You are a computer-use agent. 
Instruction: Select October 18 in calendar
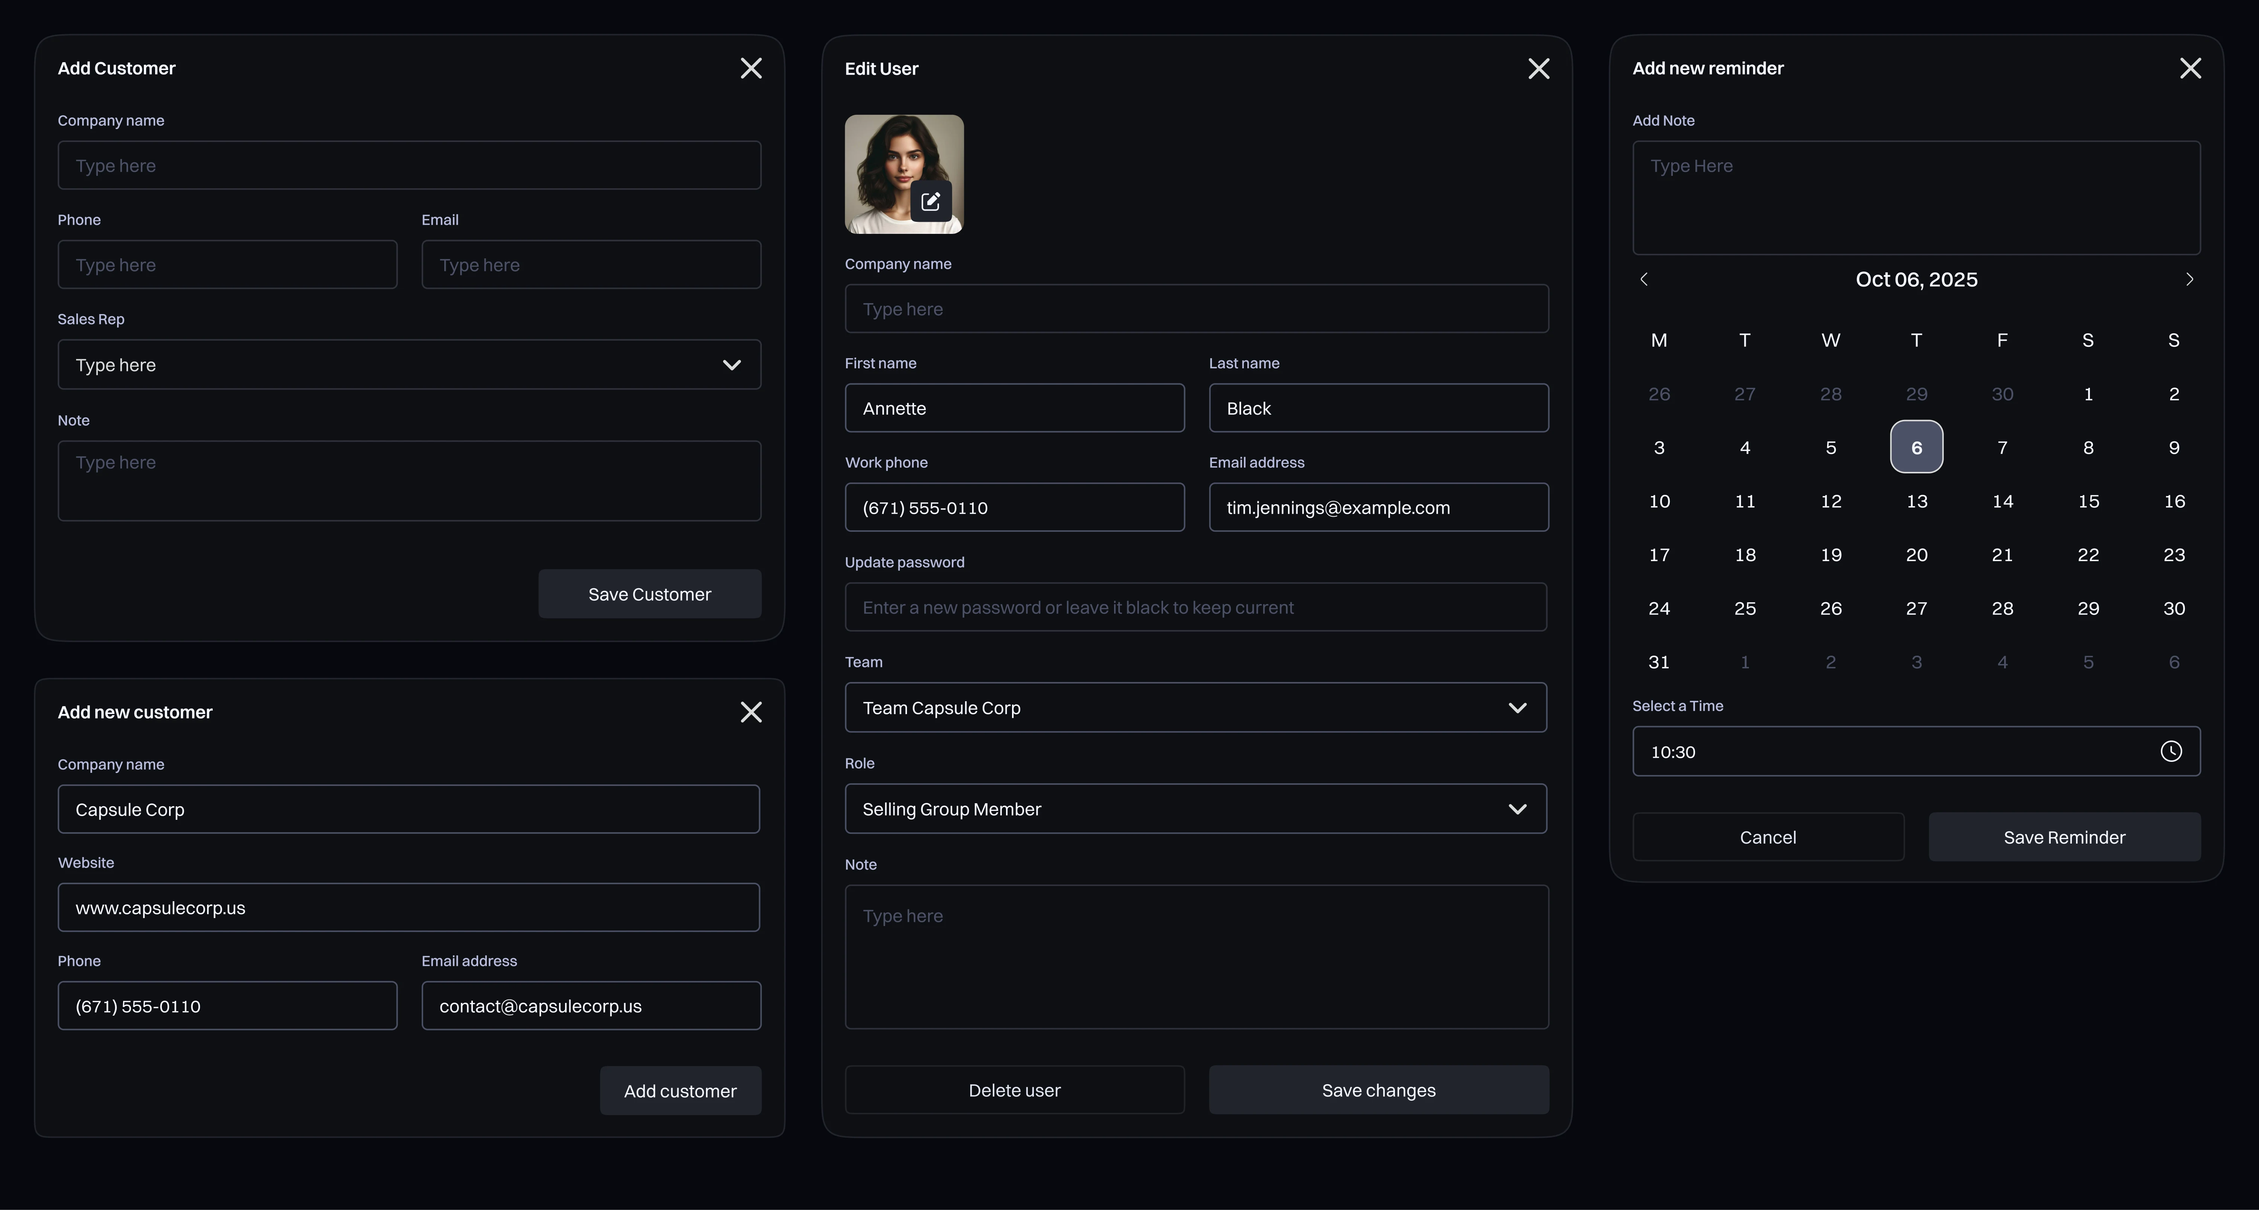(x=1745, y=555)
